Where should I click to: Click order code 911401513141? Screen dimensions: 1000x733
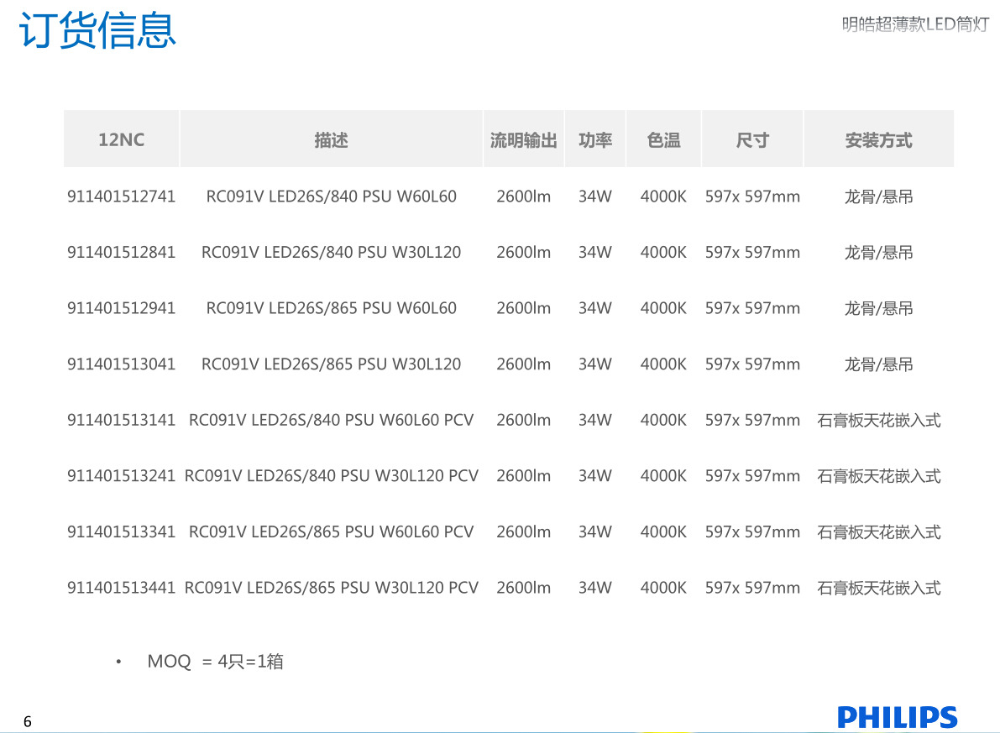tap(121, 421)
